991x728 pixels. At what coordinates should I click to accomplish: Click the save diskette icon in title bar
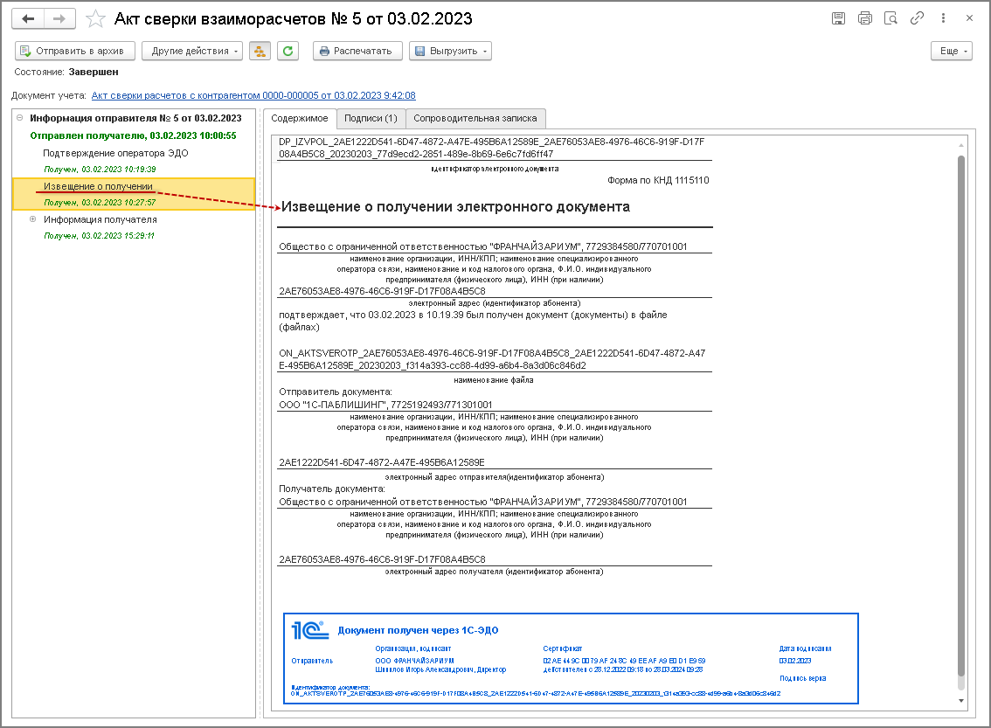tap(838, 18)
